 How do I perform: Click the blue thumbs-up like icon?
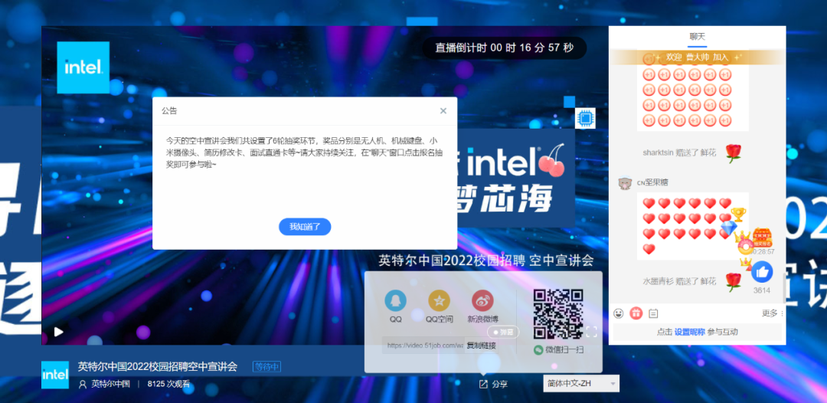[x=761, y=272]
